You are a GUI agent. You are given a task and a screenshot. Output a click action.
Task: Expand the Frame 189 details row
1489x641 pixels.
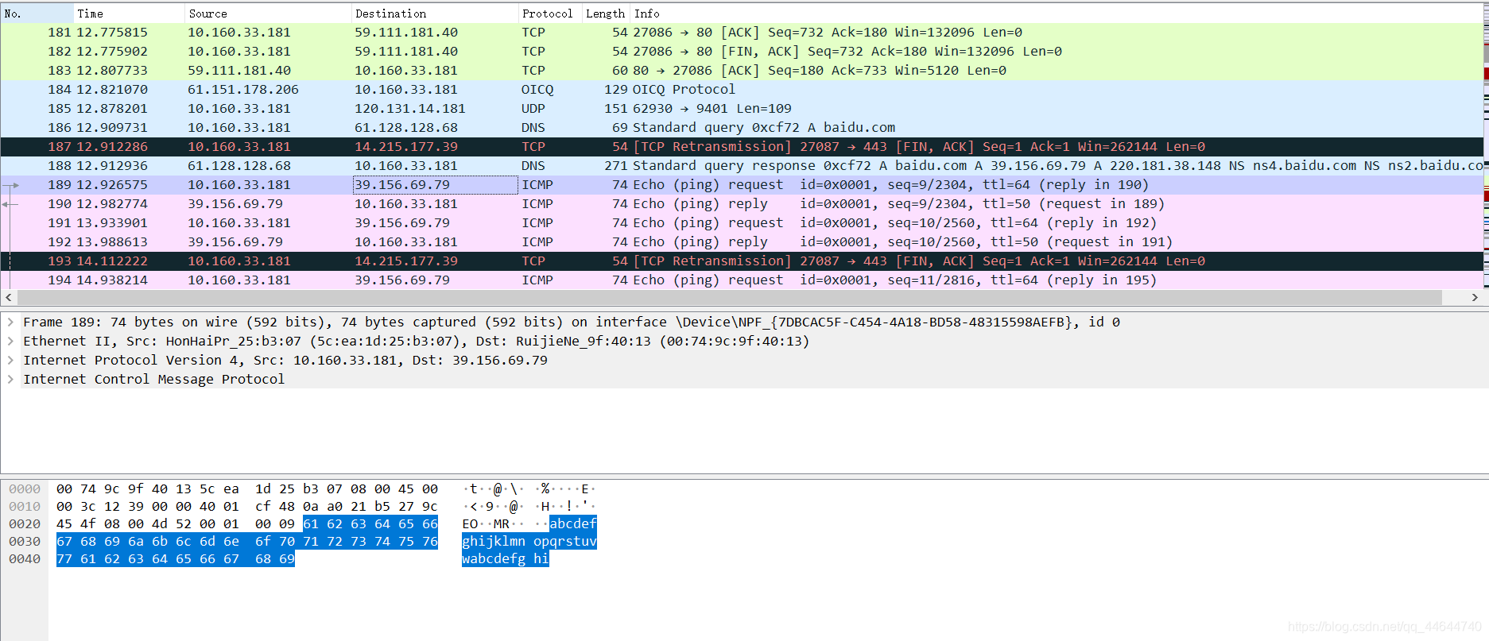[10, 322]
